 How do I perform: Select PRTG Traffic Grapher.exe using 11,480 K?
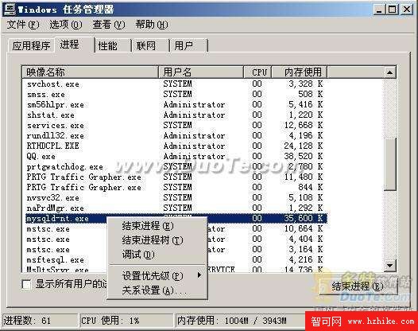175,177
